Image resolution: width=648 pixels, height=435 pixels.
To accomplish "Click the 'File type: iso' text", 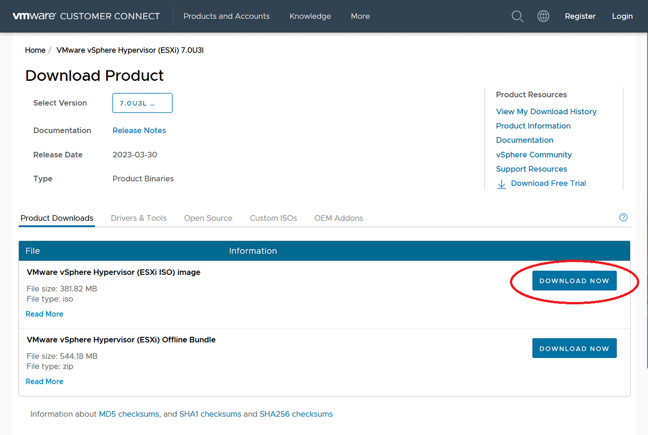I will [x=50, y=299].
